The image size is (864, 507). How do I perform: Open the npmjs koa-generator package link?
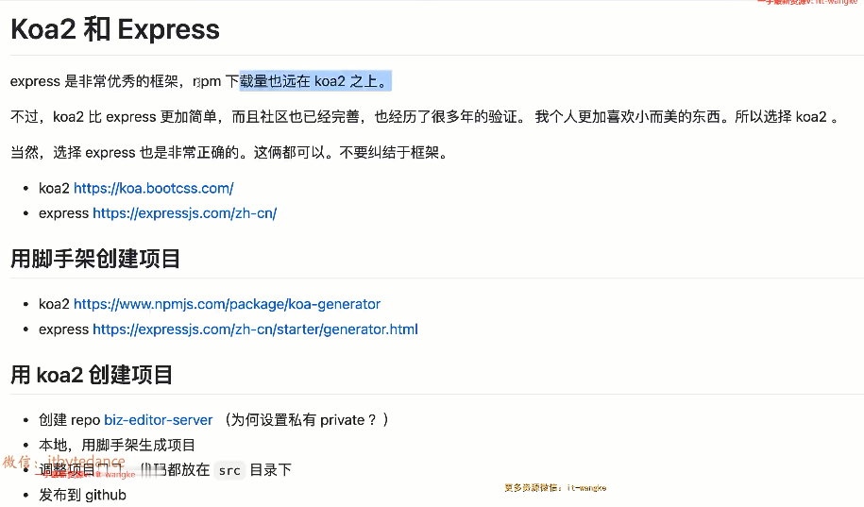click(x=227, y=304)
